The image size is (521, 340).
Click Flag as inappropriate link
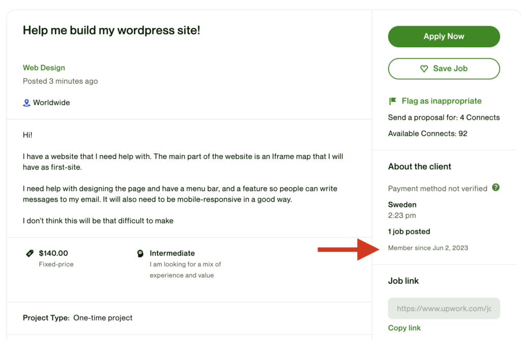[441, 101]
